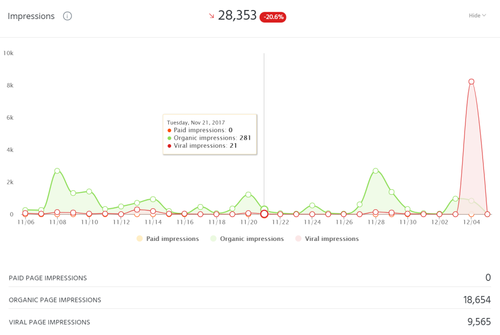
Task: Click the info icon beside Impressions
Action: coord(67,16)
